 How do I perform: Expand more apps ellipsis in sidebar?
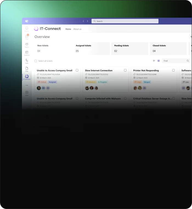point(27,85)
